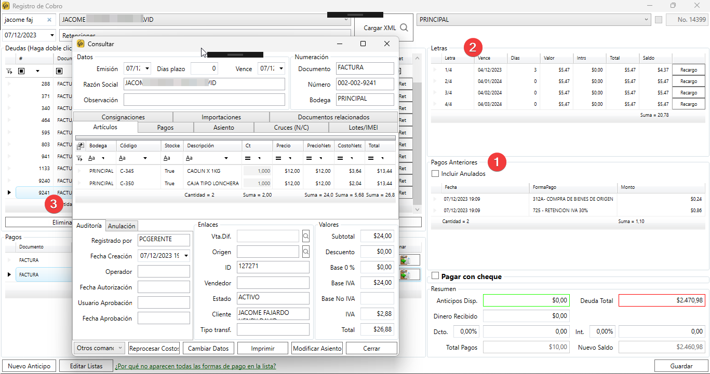Screen dimensions: 710x374
Task: Click the filter funnel icon in Deudas grid
Action: [9, 71]
